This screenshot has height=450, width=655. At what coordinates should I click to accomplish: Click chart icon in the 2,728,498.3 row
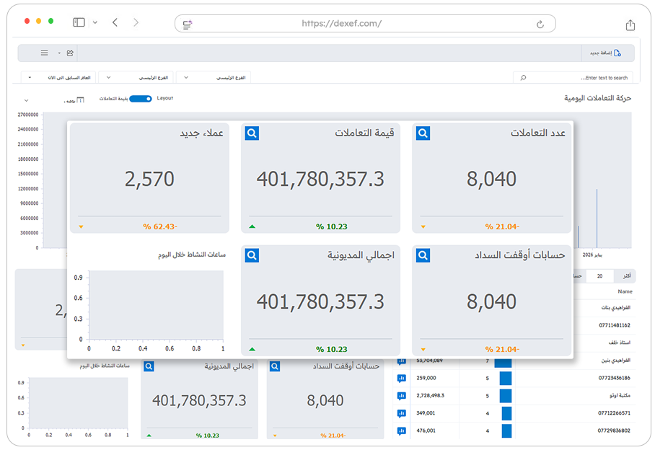coord(401,396)
